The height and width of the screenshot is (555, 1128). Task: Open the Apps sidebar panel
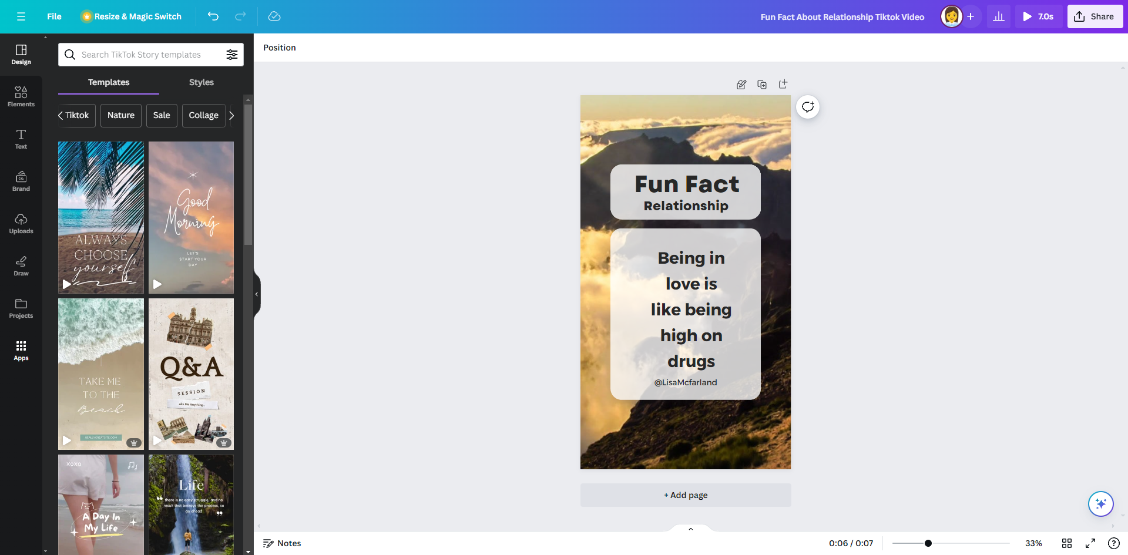tap(21, 351)
